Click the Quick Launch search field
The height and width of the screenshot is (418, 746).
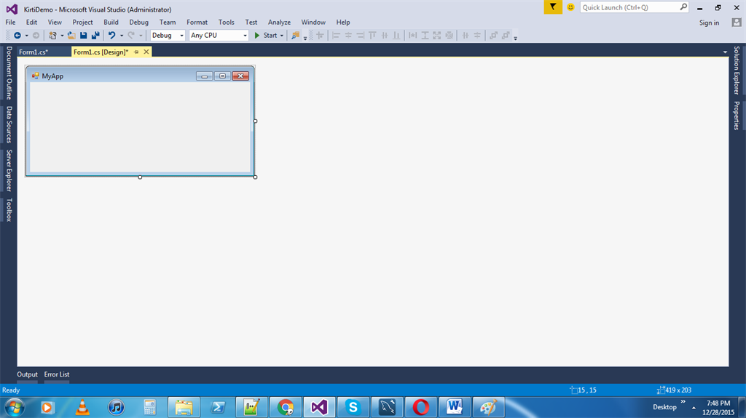pos(634,7)
